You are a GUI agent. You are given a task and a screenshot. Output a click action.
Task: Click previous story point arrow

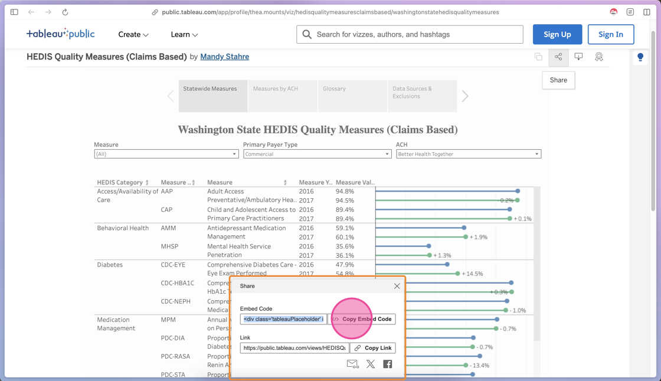pos(171,96)
